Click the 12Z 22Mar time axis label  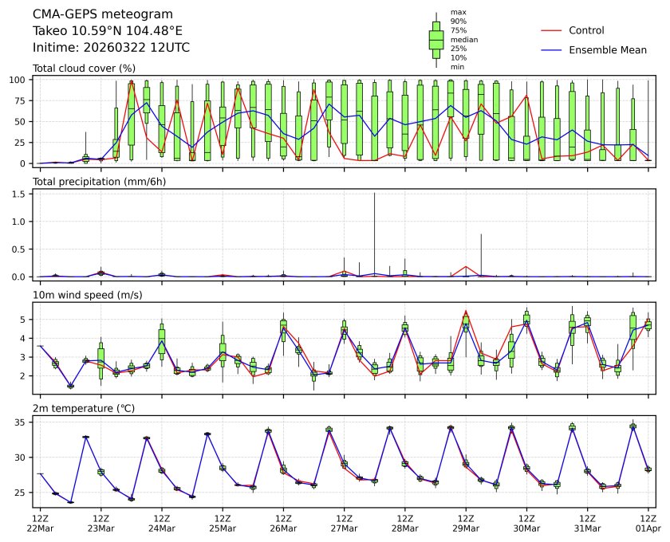pos(40,523)
